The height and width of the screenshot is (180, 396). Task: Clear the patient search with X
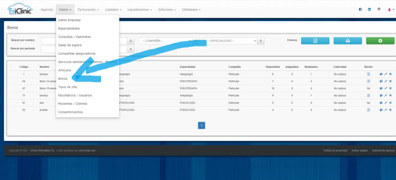click(x=131, y=49)
